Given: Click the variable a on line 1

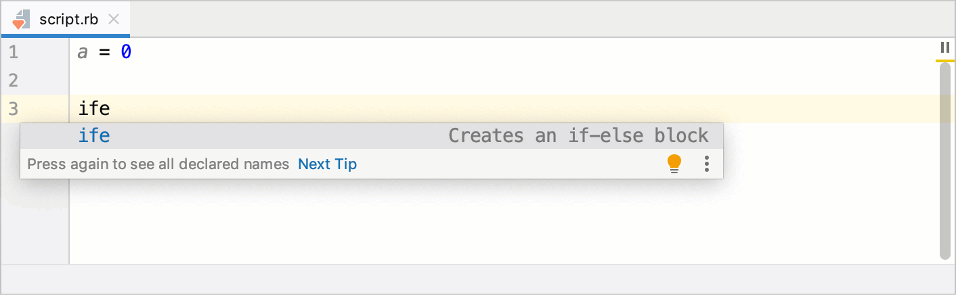Looking at the screenshot, I should [83, 52].
